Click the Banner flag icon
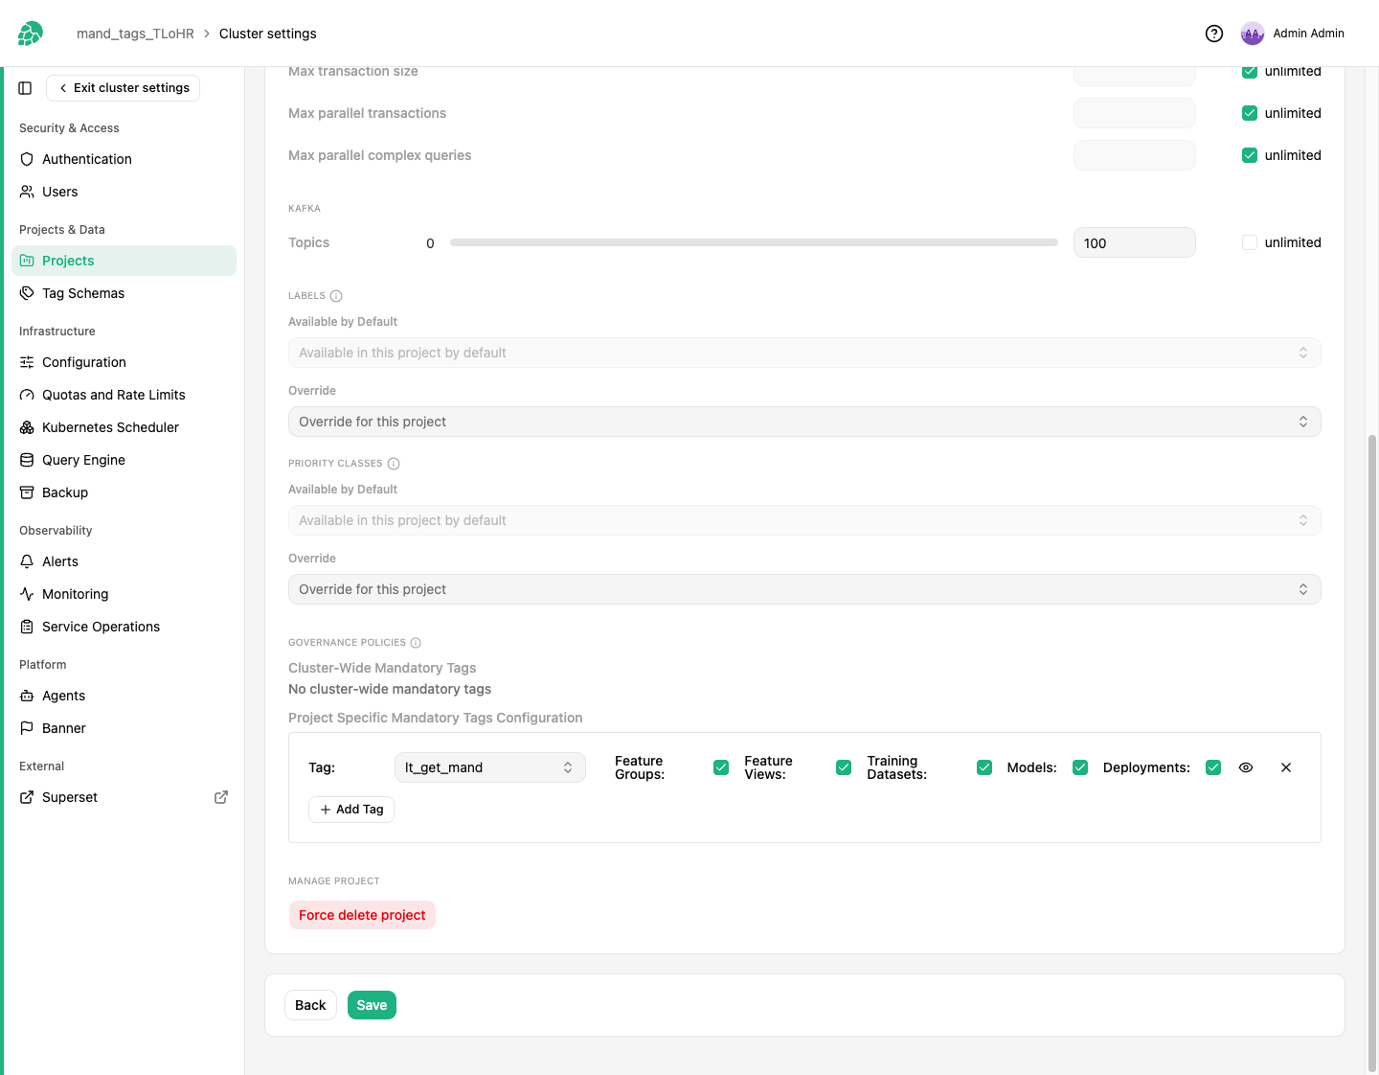This screenshot has width=1379, height=1075. click(27, 728)
